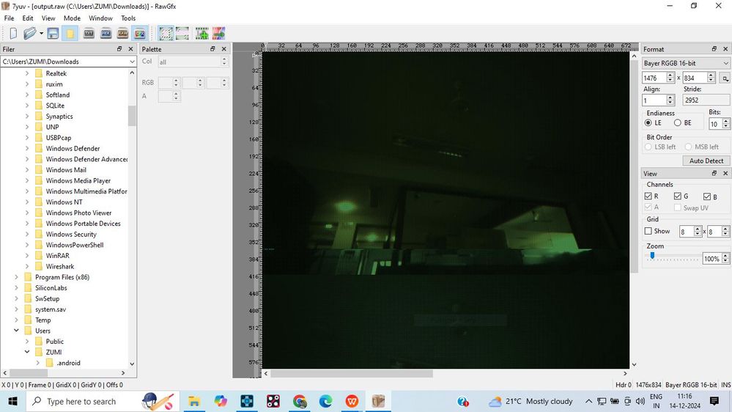Expand the Realtek folder

tap(26, 73)
